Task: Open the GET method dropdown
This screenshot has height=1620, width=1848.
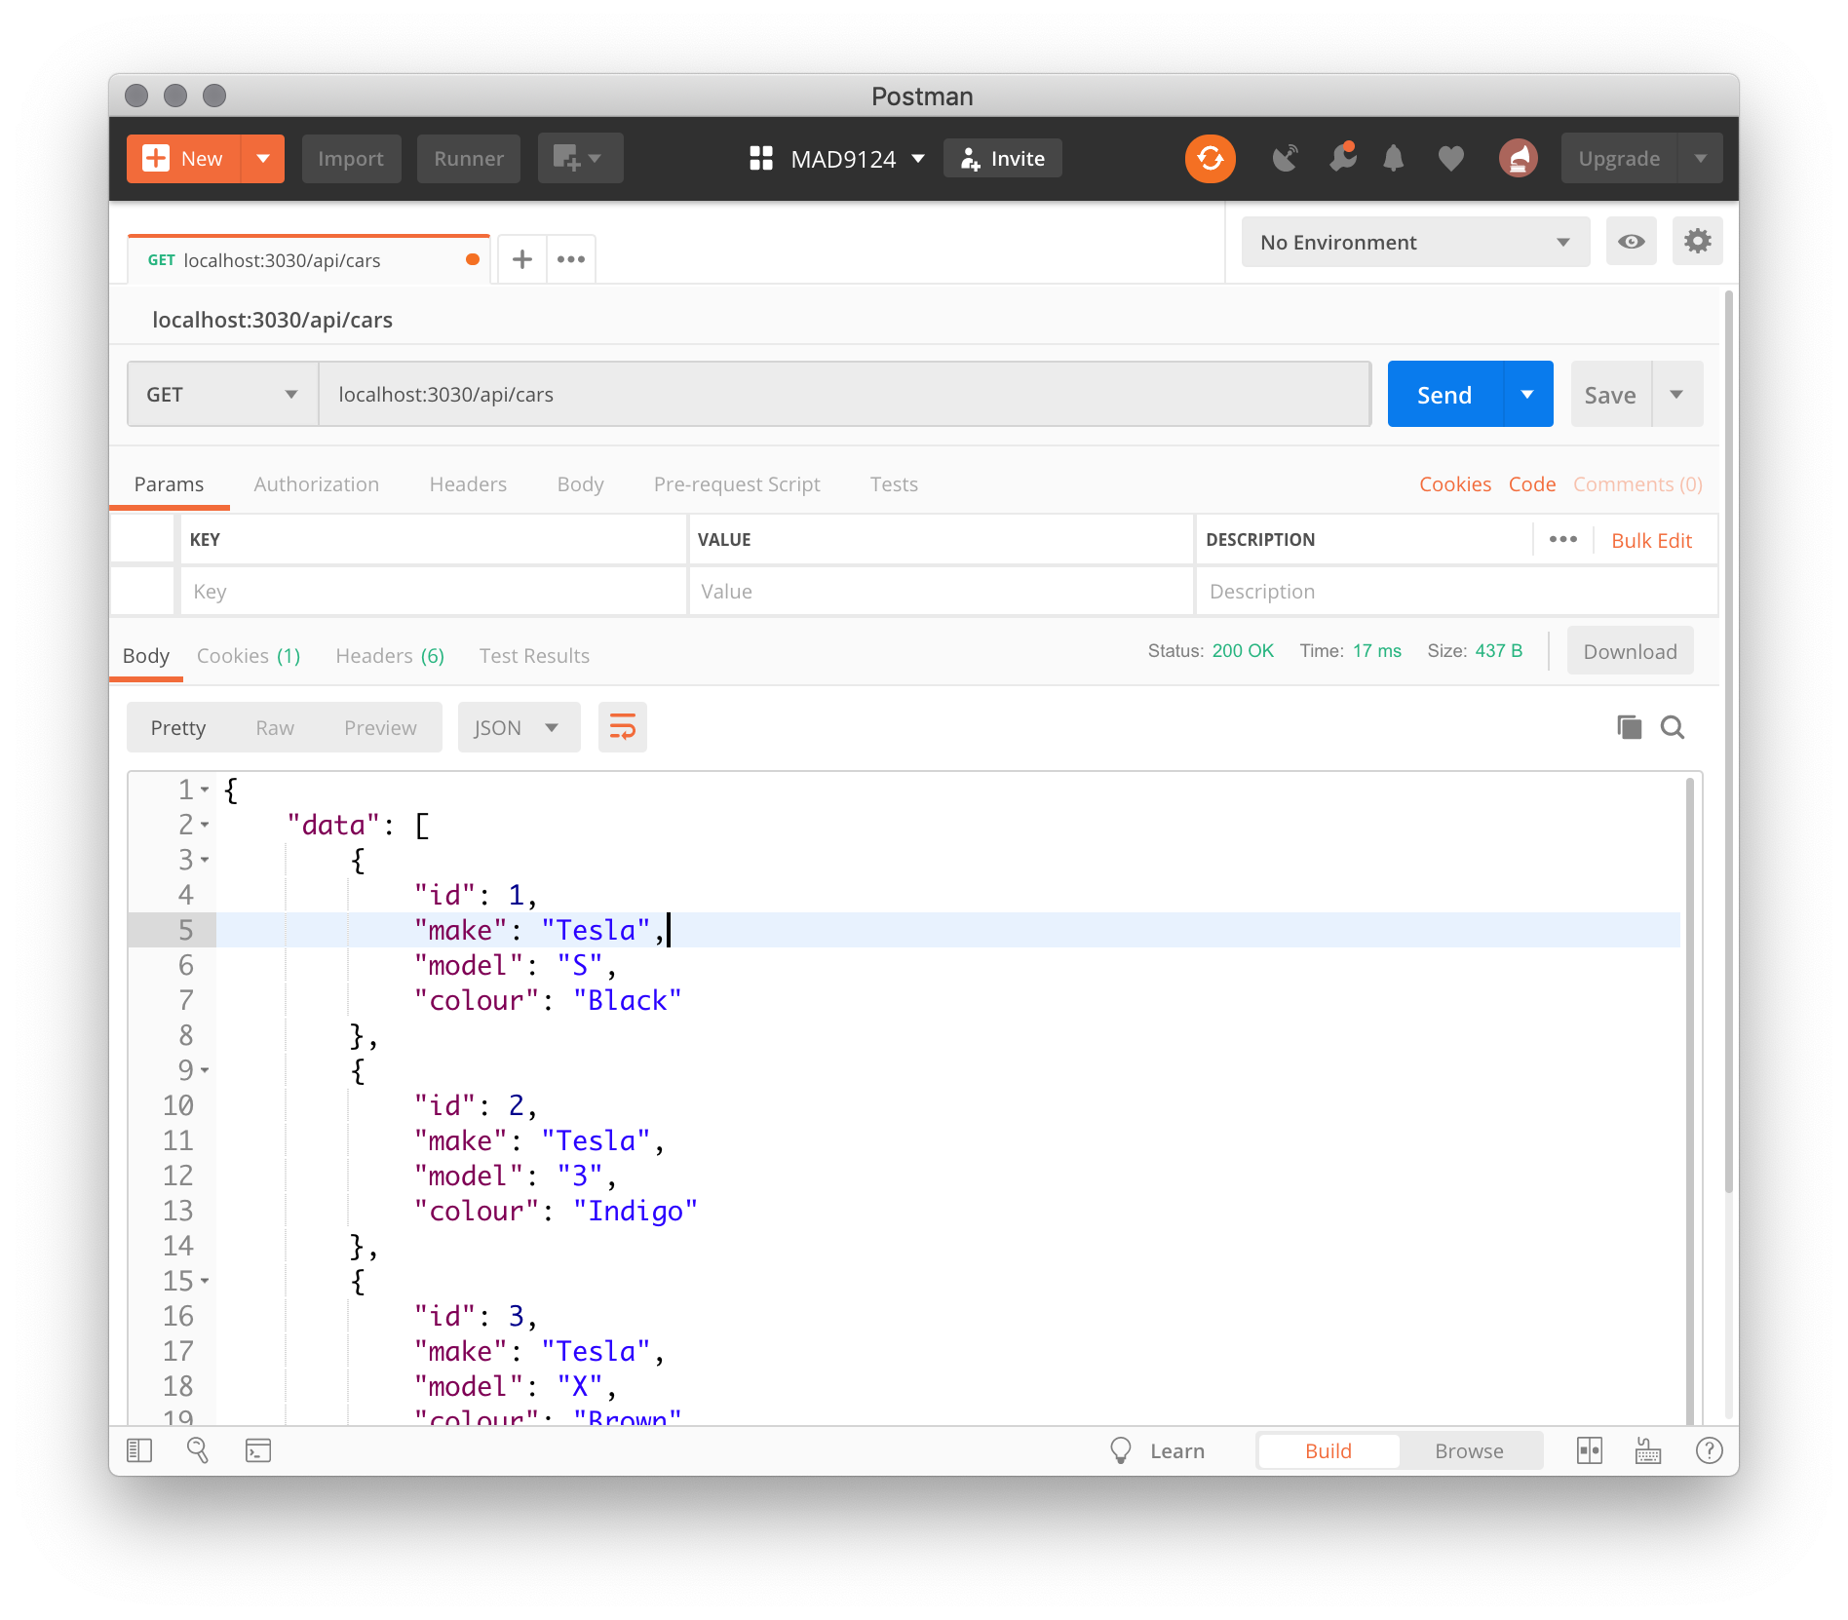Action: click(222, 394)
